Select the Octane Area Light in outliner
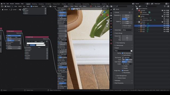 tap(147, 20)
